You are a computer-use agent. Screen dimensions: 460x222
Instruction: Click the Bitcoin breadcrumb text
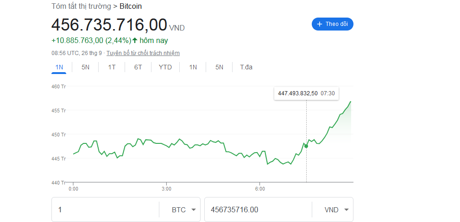(131, 6)
